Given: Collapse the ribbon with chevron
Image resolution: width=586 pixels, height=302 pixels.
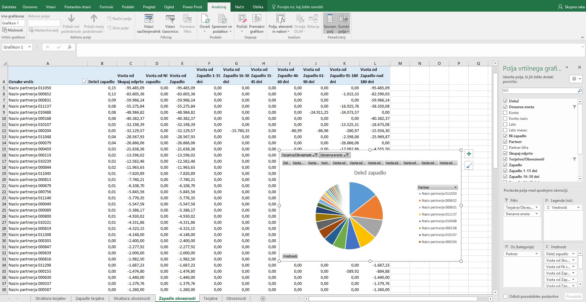Looking at the screenshot, I should click(582, 37).
